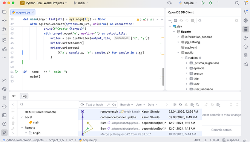
Task: Toggle Git log view options eye
Action: tap(192, 105)
